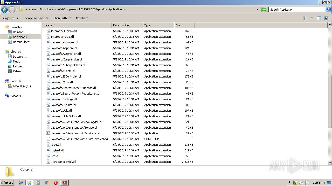This screenshot has height=186, width=332.
Task: Open the view options dropdown arrow
Action: [x=312, y=18]
